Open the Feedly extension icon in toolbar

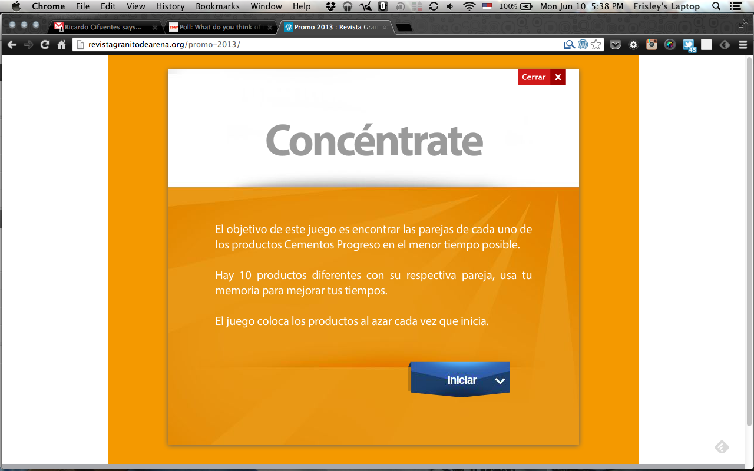pos(725,45)
